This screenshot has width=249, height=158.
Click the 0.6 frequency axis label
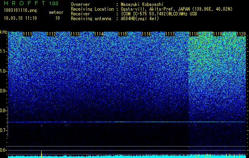(3, 150)
